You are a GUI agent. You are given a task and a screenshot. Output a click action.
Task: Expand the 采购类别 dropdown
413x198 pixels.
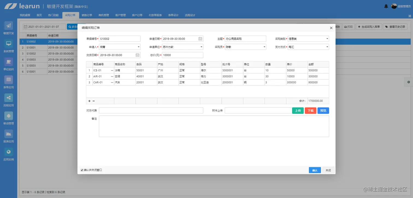pyautogui.click(x=327, y=39)
